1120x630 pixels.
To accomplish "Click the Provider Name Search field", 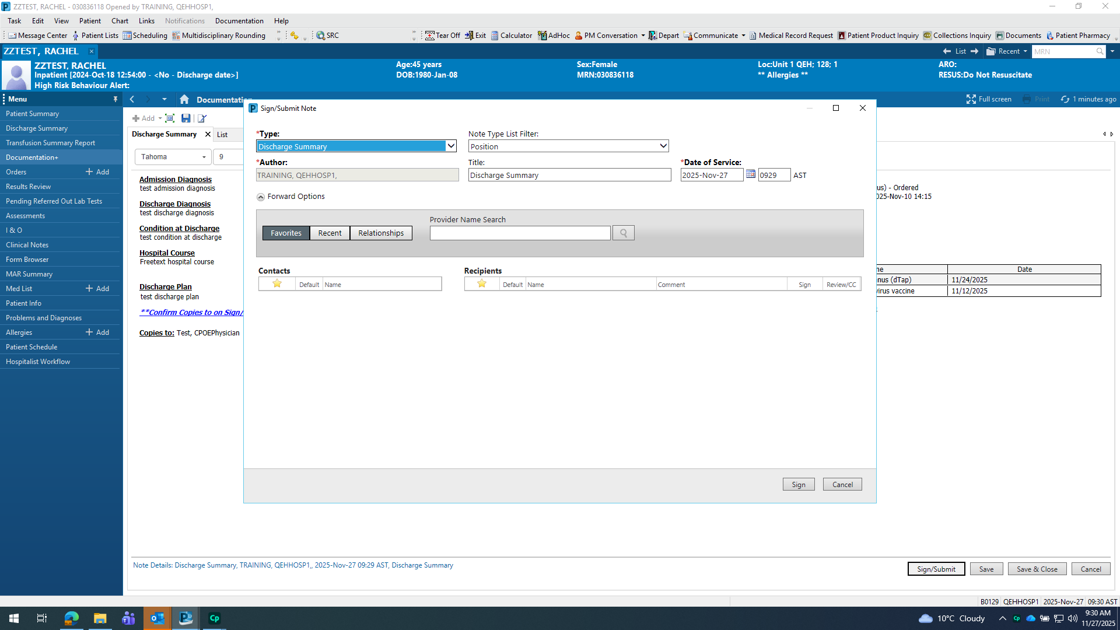I will [520, 233].
